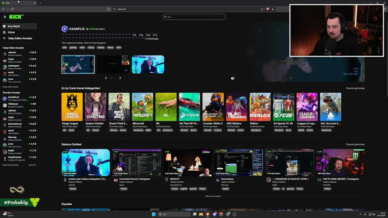Bookmark this page using the bookmark icon
388x218 pixels.
(x=109, y=9)
